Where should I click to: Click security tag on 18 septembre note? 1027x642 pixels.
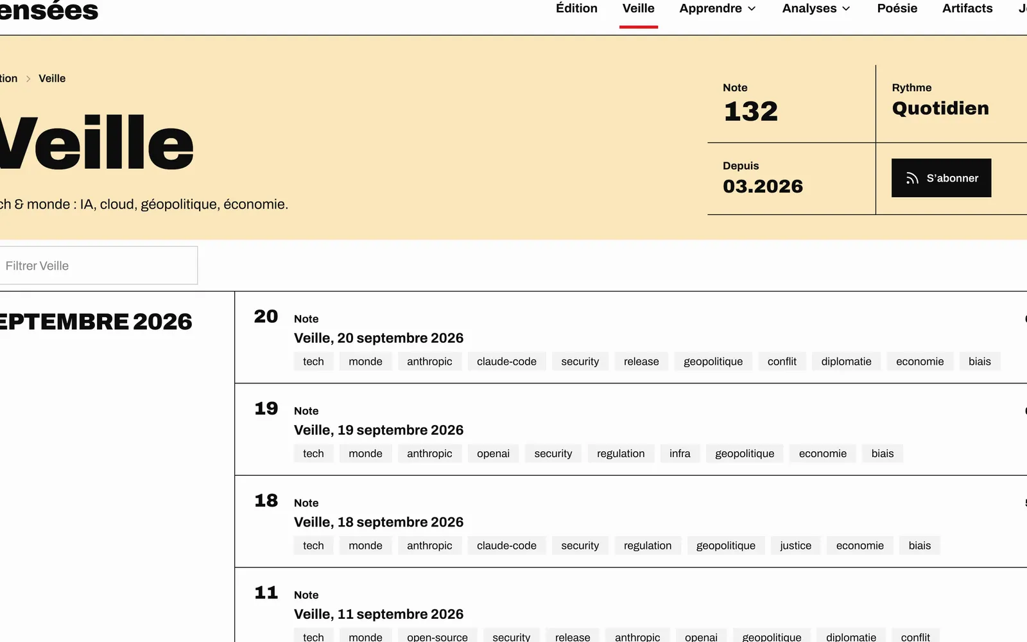(x=580, y=545)
